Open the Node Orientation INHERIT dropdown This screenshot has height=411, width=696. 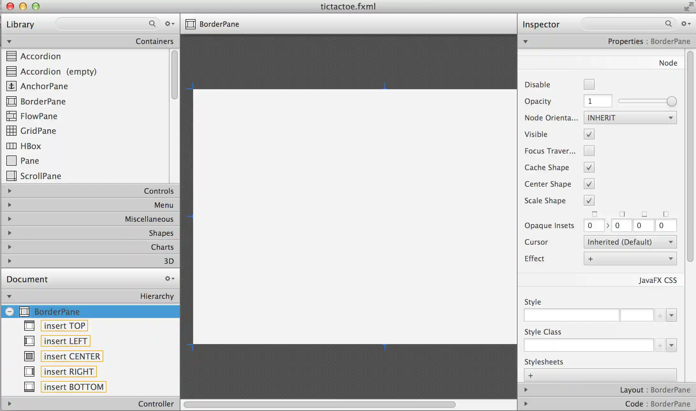[x=630, y=118]
